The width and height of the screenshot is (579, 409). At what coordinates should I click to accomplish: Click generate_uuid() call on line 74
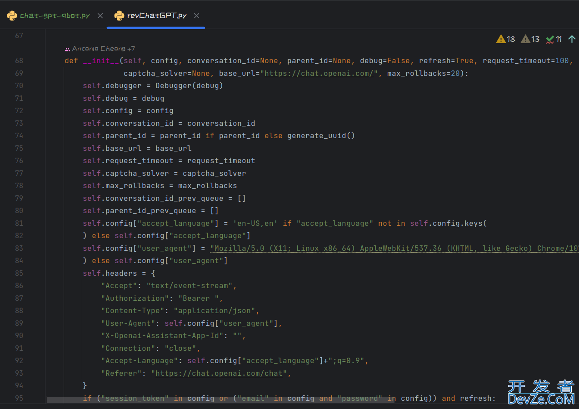tap(321, 135)
